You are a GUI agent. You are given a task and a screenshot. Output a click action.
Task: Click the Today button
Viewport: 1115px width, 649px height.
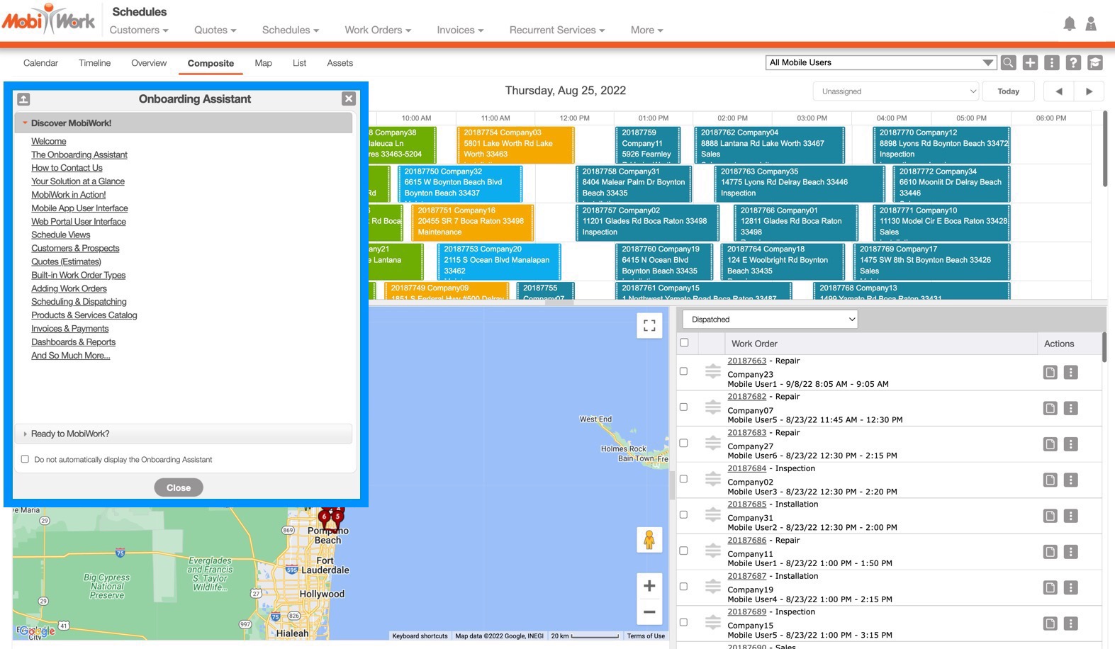1008,91
